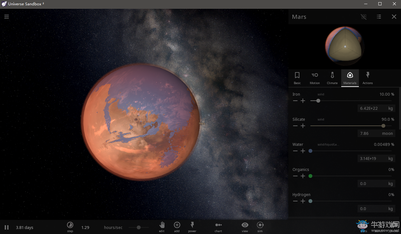Image resolution: width=401 pixels, height=234 pixels.
Task: Open the sim settings icon
Action: tap(260, 225)
